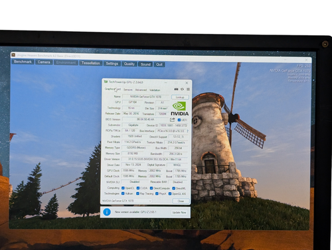This screenshot has height=250, width=332.
Task: Click the NVIDIA logo in GPU-Z
Action: [179, 109]
